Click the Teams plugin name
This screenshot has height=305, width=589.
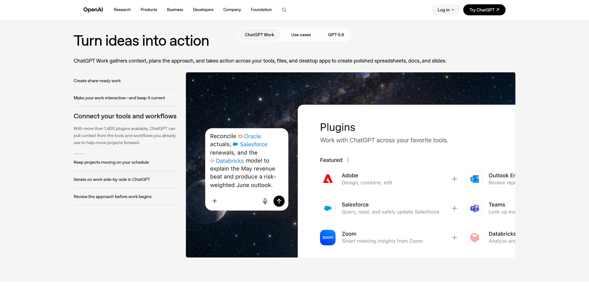tap(497, 205)
